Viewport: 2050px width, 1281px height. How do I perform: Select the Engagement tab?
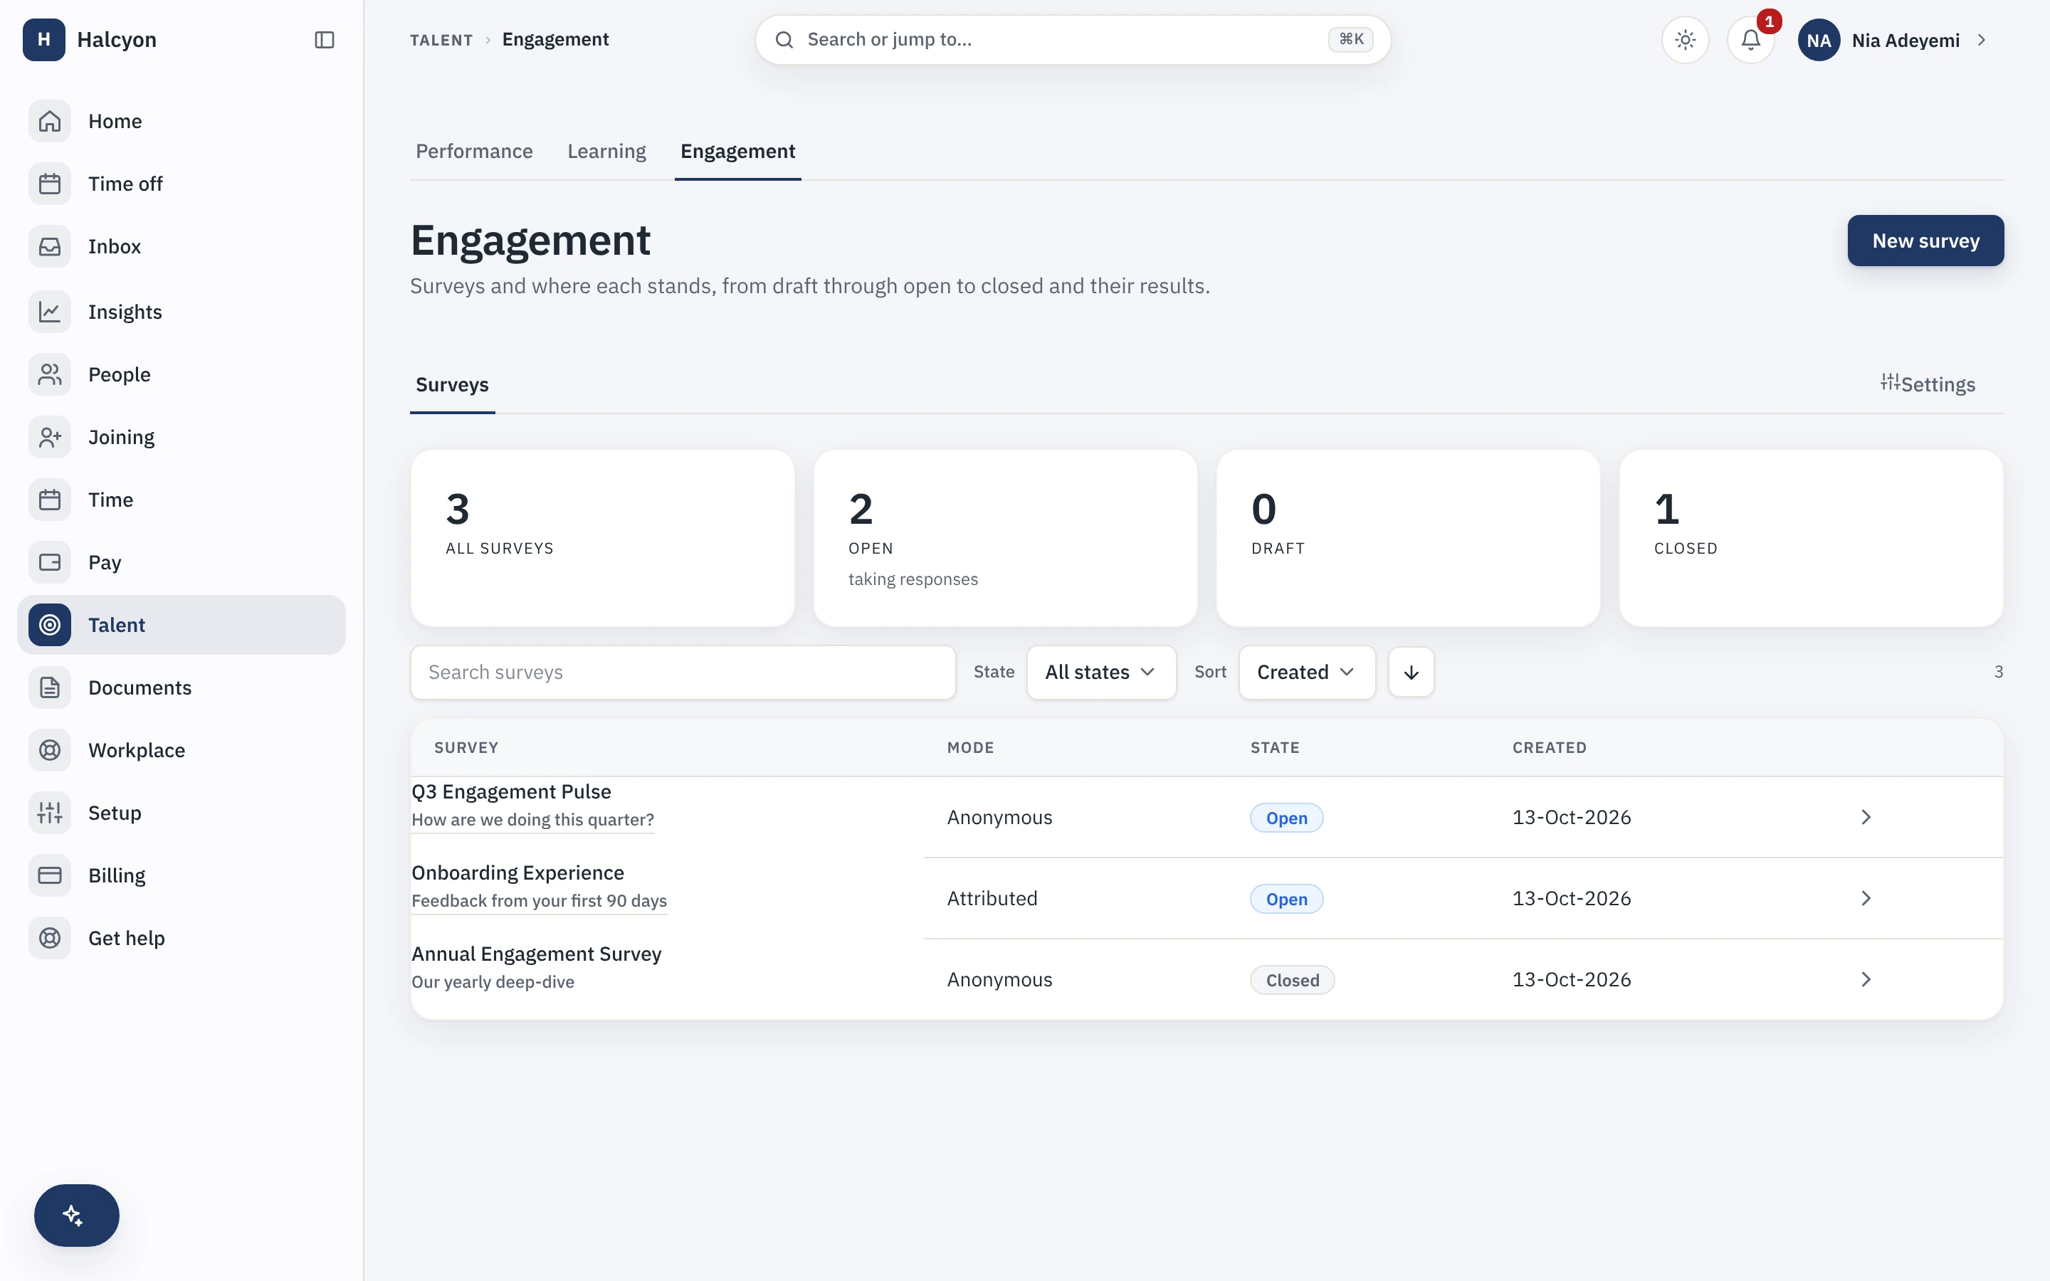[738, 151]
